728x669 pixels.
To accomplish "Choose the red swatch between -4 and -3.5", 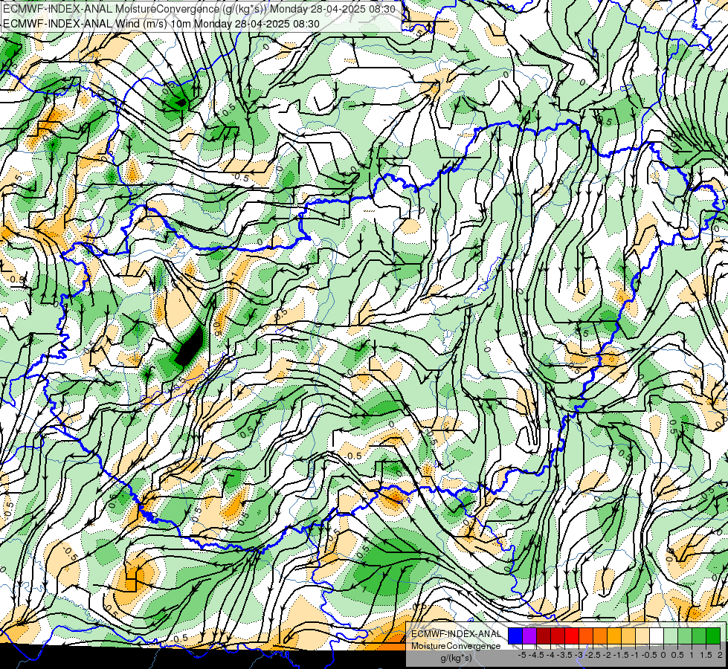I will pos(558,636).
